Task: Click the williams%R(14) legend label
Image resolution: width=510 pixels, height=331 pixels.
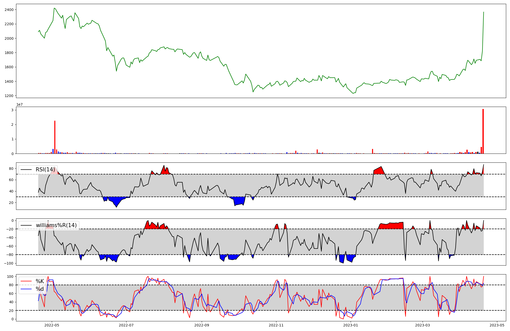Action: [56, 225]
